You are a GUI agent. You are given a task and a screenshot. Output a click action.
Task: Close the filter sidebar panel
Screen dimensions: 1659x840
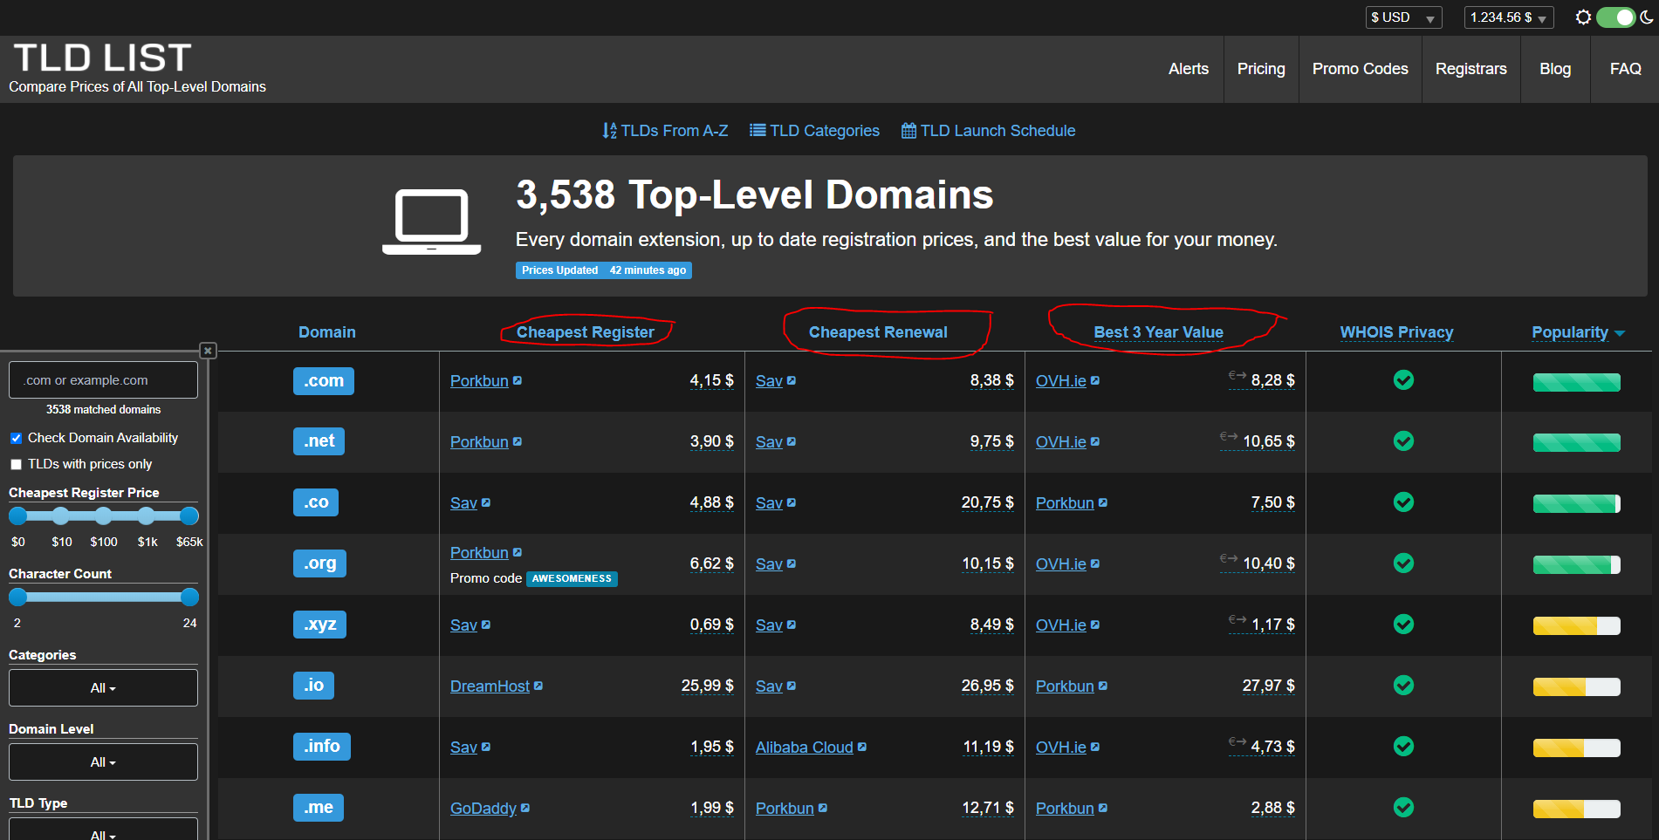[x=208, y=351]
